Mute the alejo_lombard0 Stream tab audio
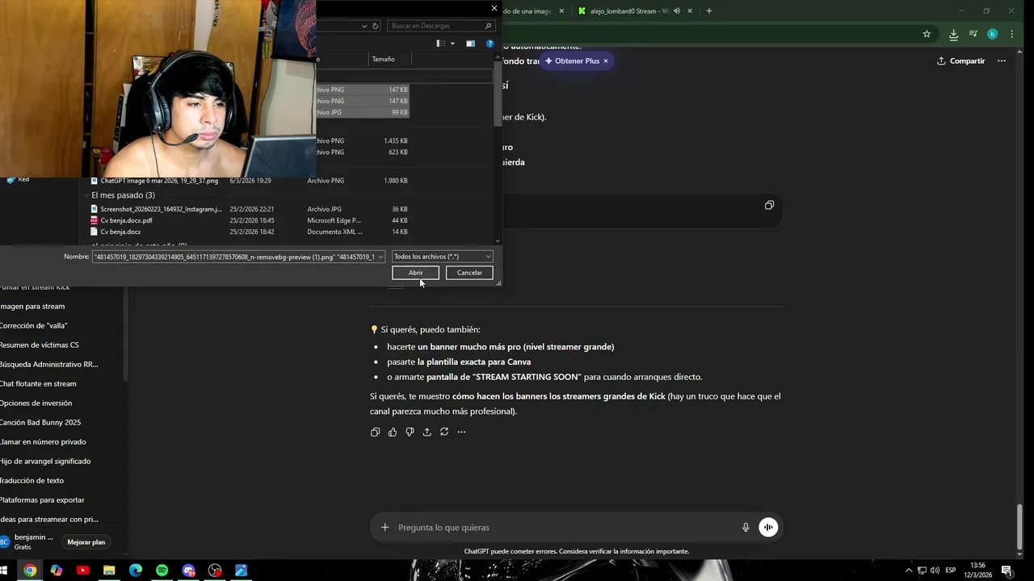 676,11
